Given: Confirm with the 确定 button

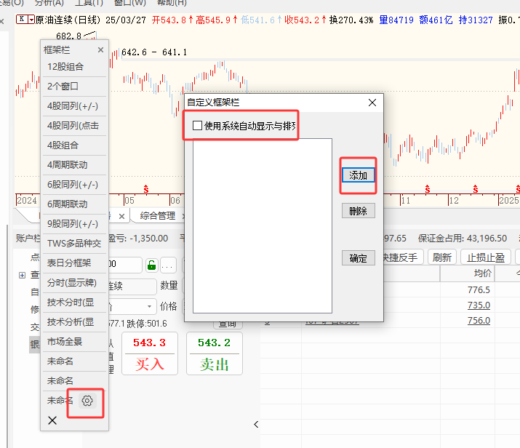Looking at the screenshot, I should pyautogui.click(x=358, y=258).
